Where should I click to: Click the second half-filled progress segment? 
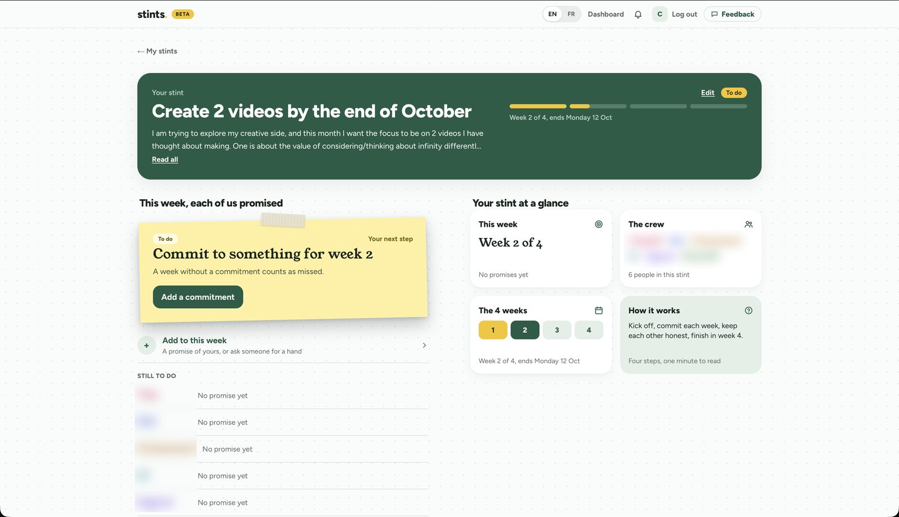pos(598,106)
